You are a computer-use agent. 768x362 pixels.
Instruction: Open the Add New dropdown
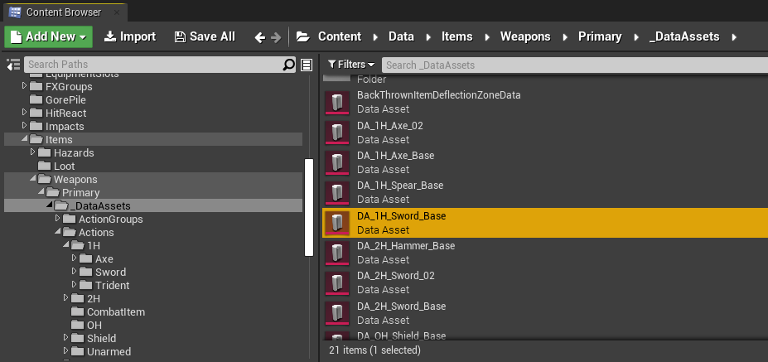[49, 36]
